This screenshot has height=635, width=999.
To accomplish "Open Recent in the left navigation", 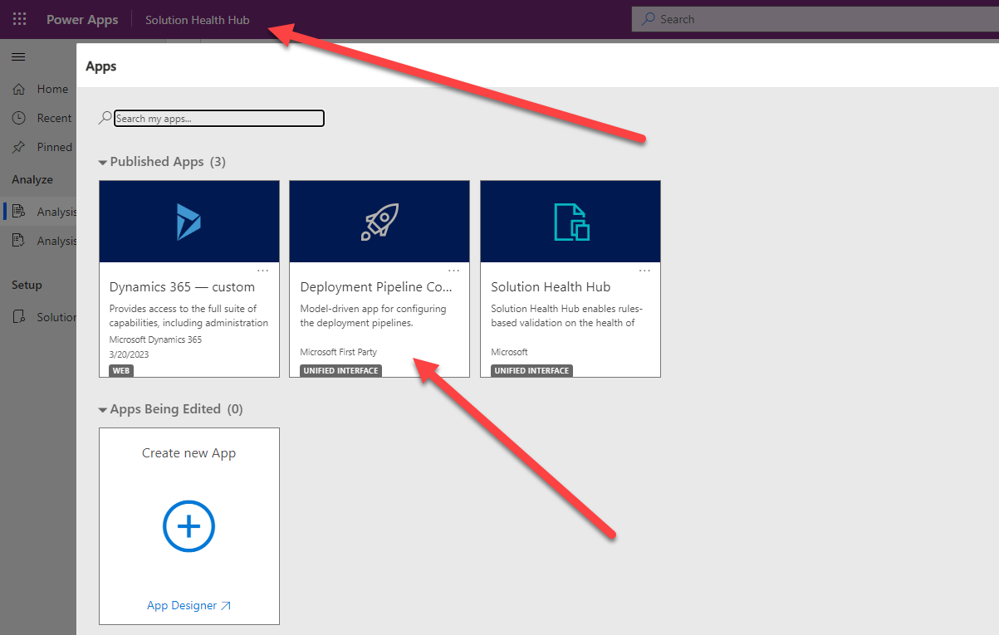I will pyautogui.click(x=53, y=118).
